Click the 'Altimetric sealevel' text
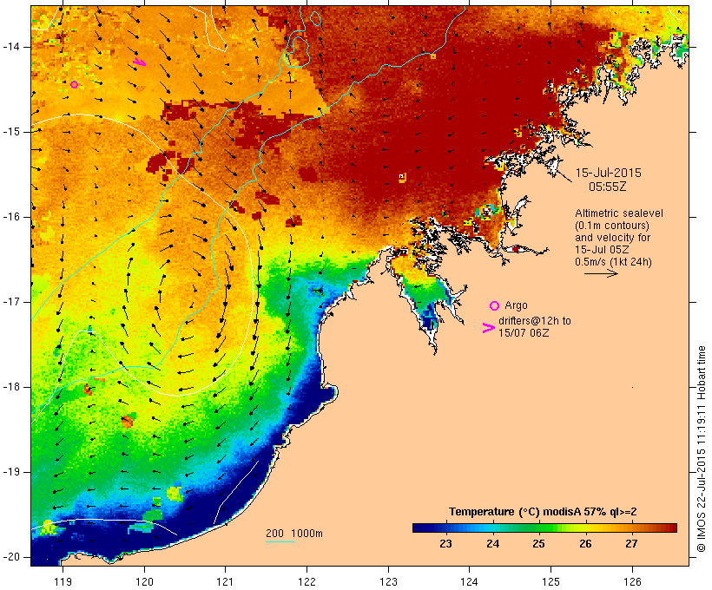The width and height of the screenshot is (712, 590). click(x=619, y=213)
